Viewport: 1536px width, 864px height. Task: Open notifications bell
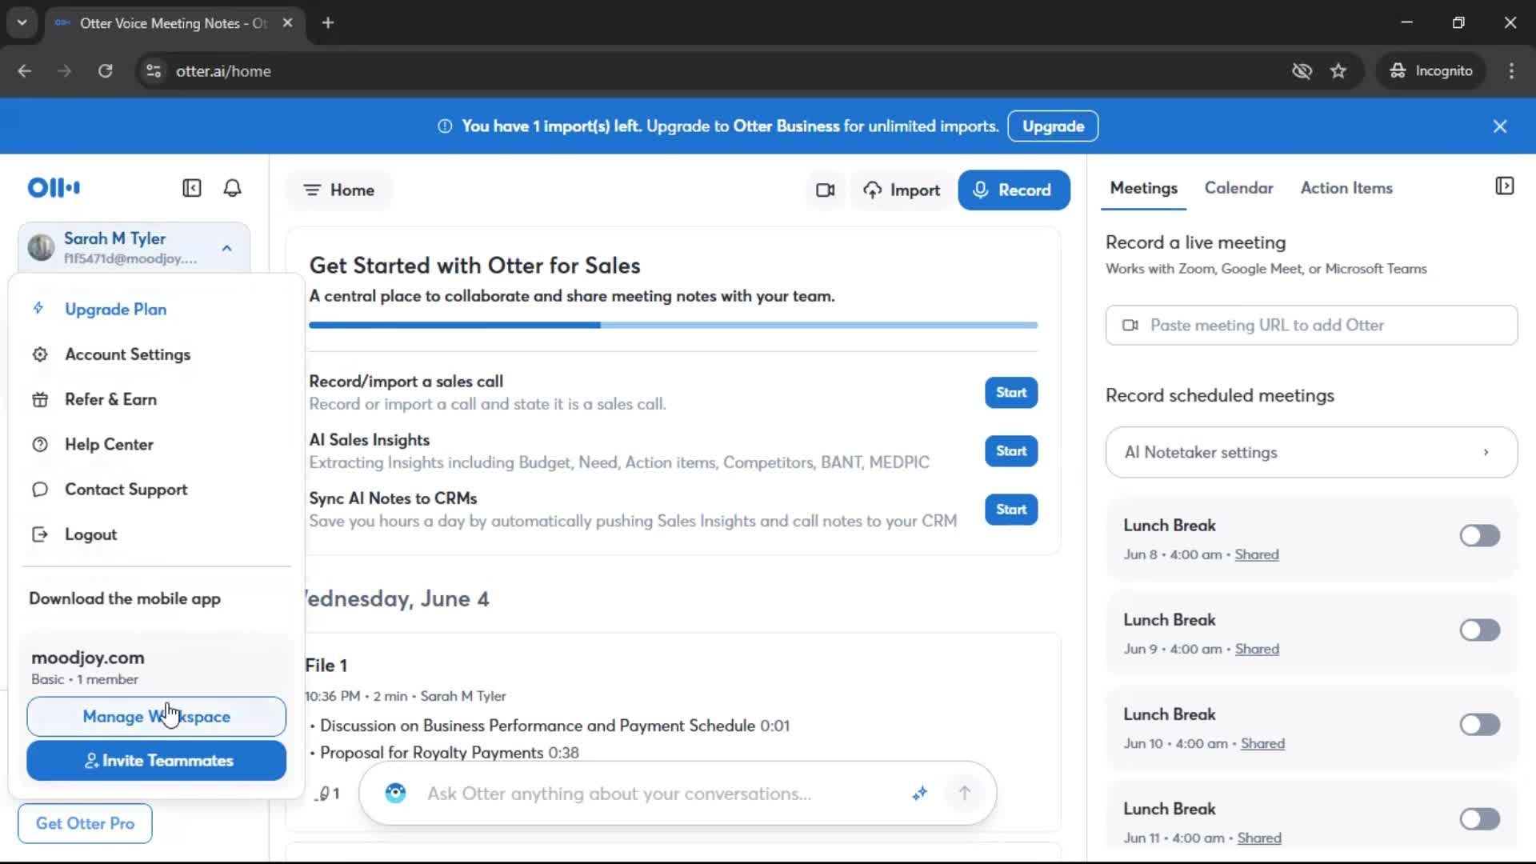point(232,188)
